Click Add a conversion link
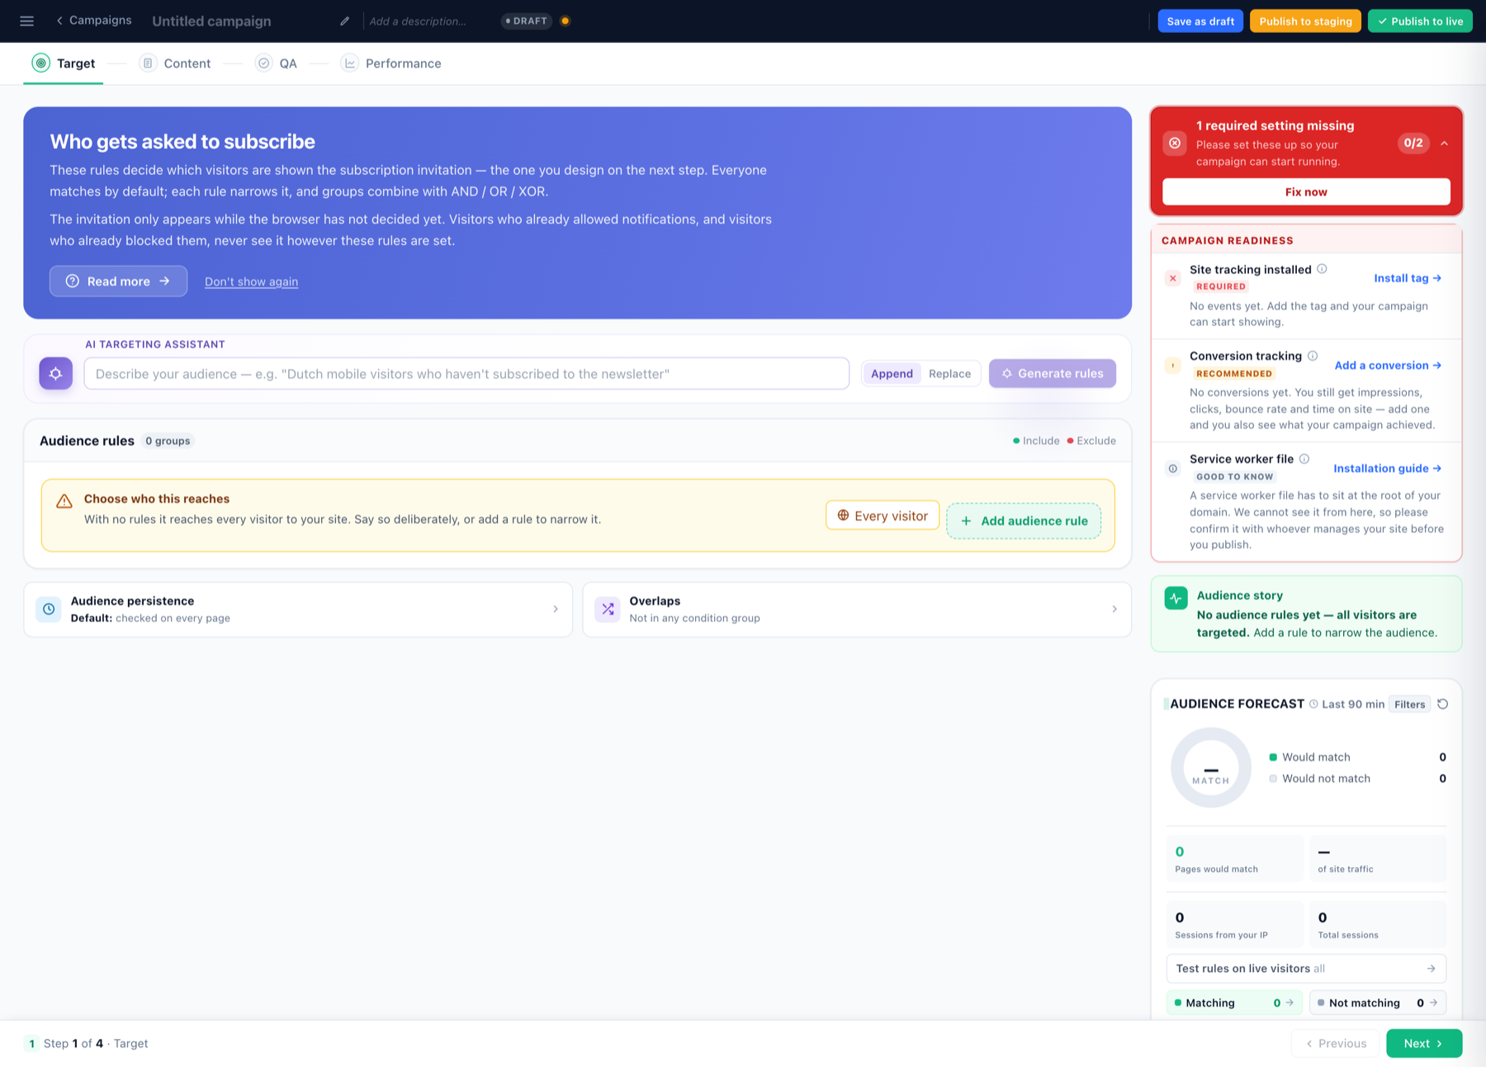 1388,365
